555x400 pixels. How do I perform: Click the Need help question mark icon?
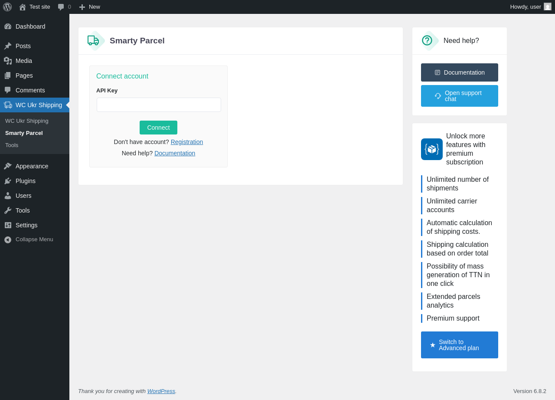428,41
